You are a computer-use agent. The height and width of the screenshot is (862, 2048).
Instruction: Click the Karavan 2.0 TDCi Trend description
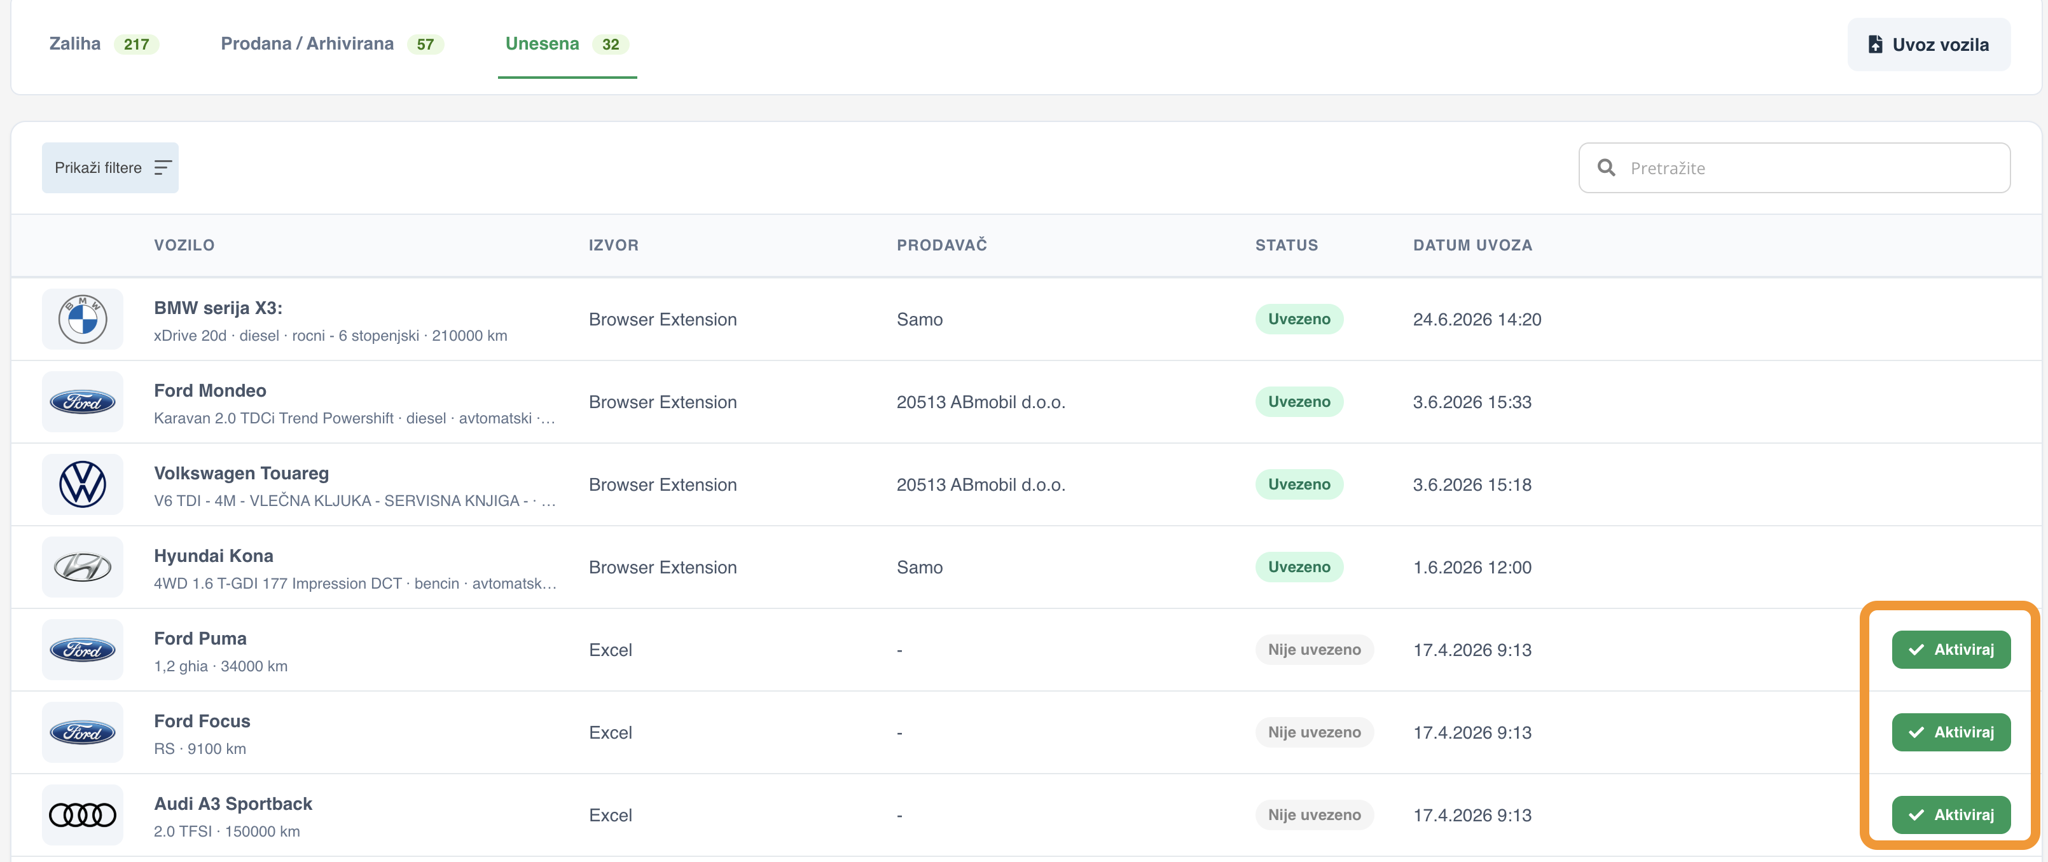[355, 419]
